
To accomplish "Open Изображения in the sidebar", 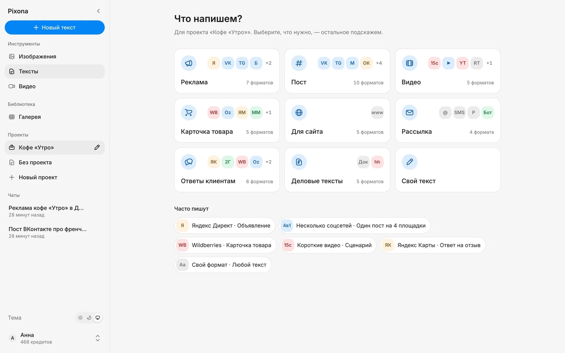I will pyautogui.click(x=55, y=56).
